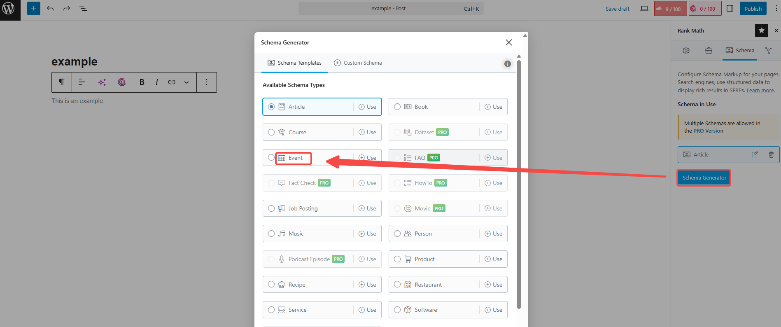Screen dimensions: 781x327
Task: Redo the last edit
Action: tap(67, 8)
